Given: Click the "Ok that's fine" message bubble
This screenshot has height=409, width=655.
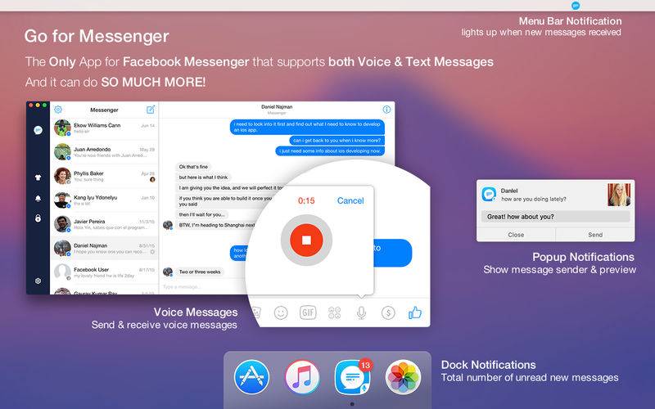Looking at the screenshot, I should click(x=193, y=167).
